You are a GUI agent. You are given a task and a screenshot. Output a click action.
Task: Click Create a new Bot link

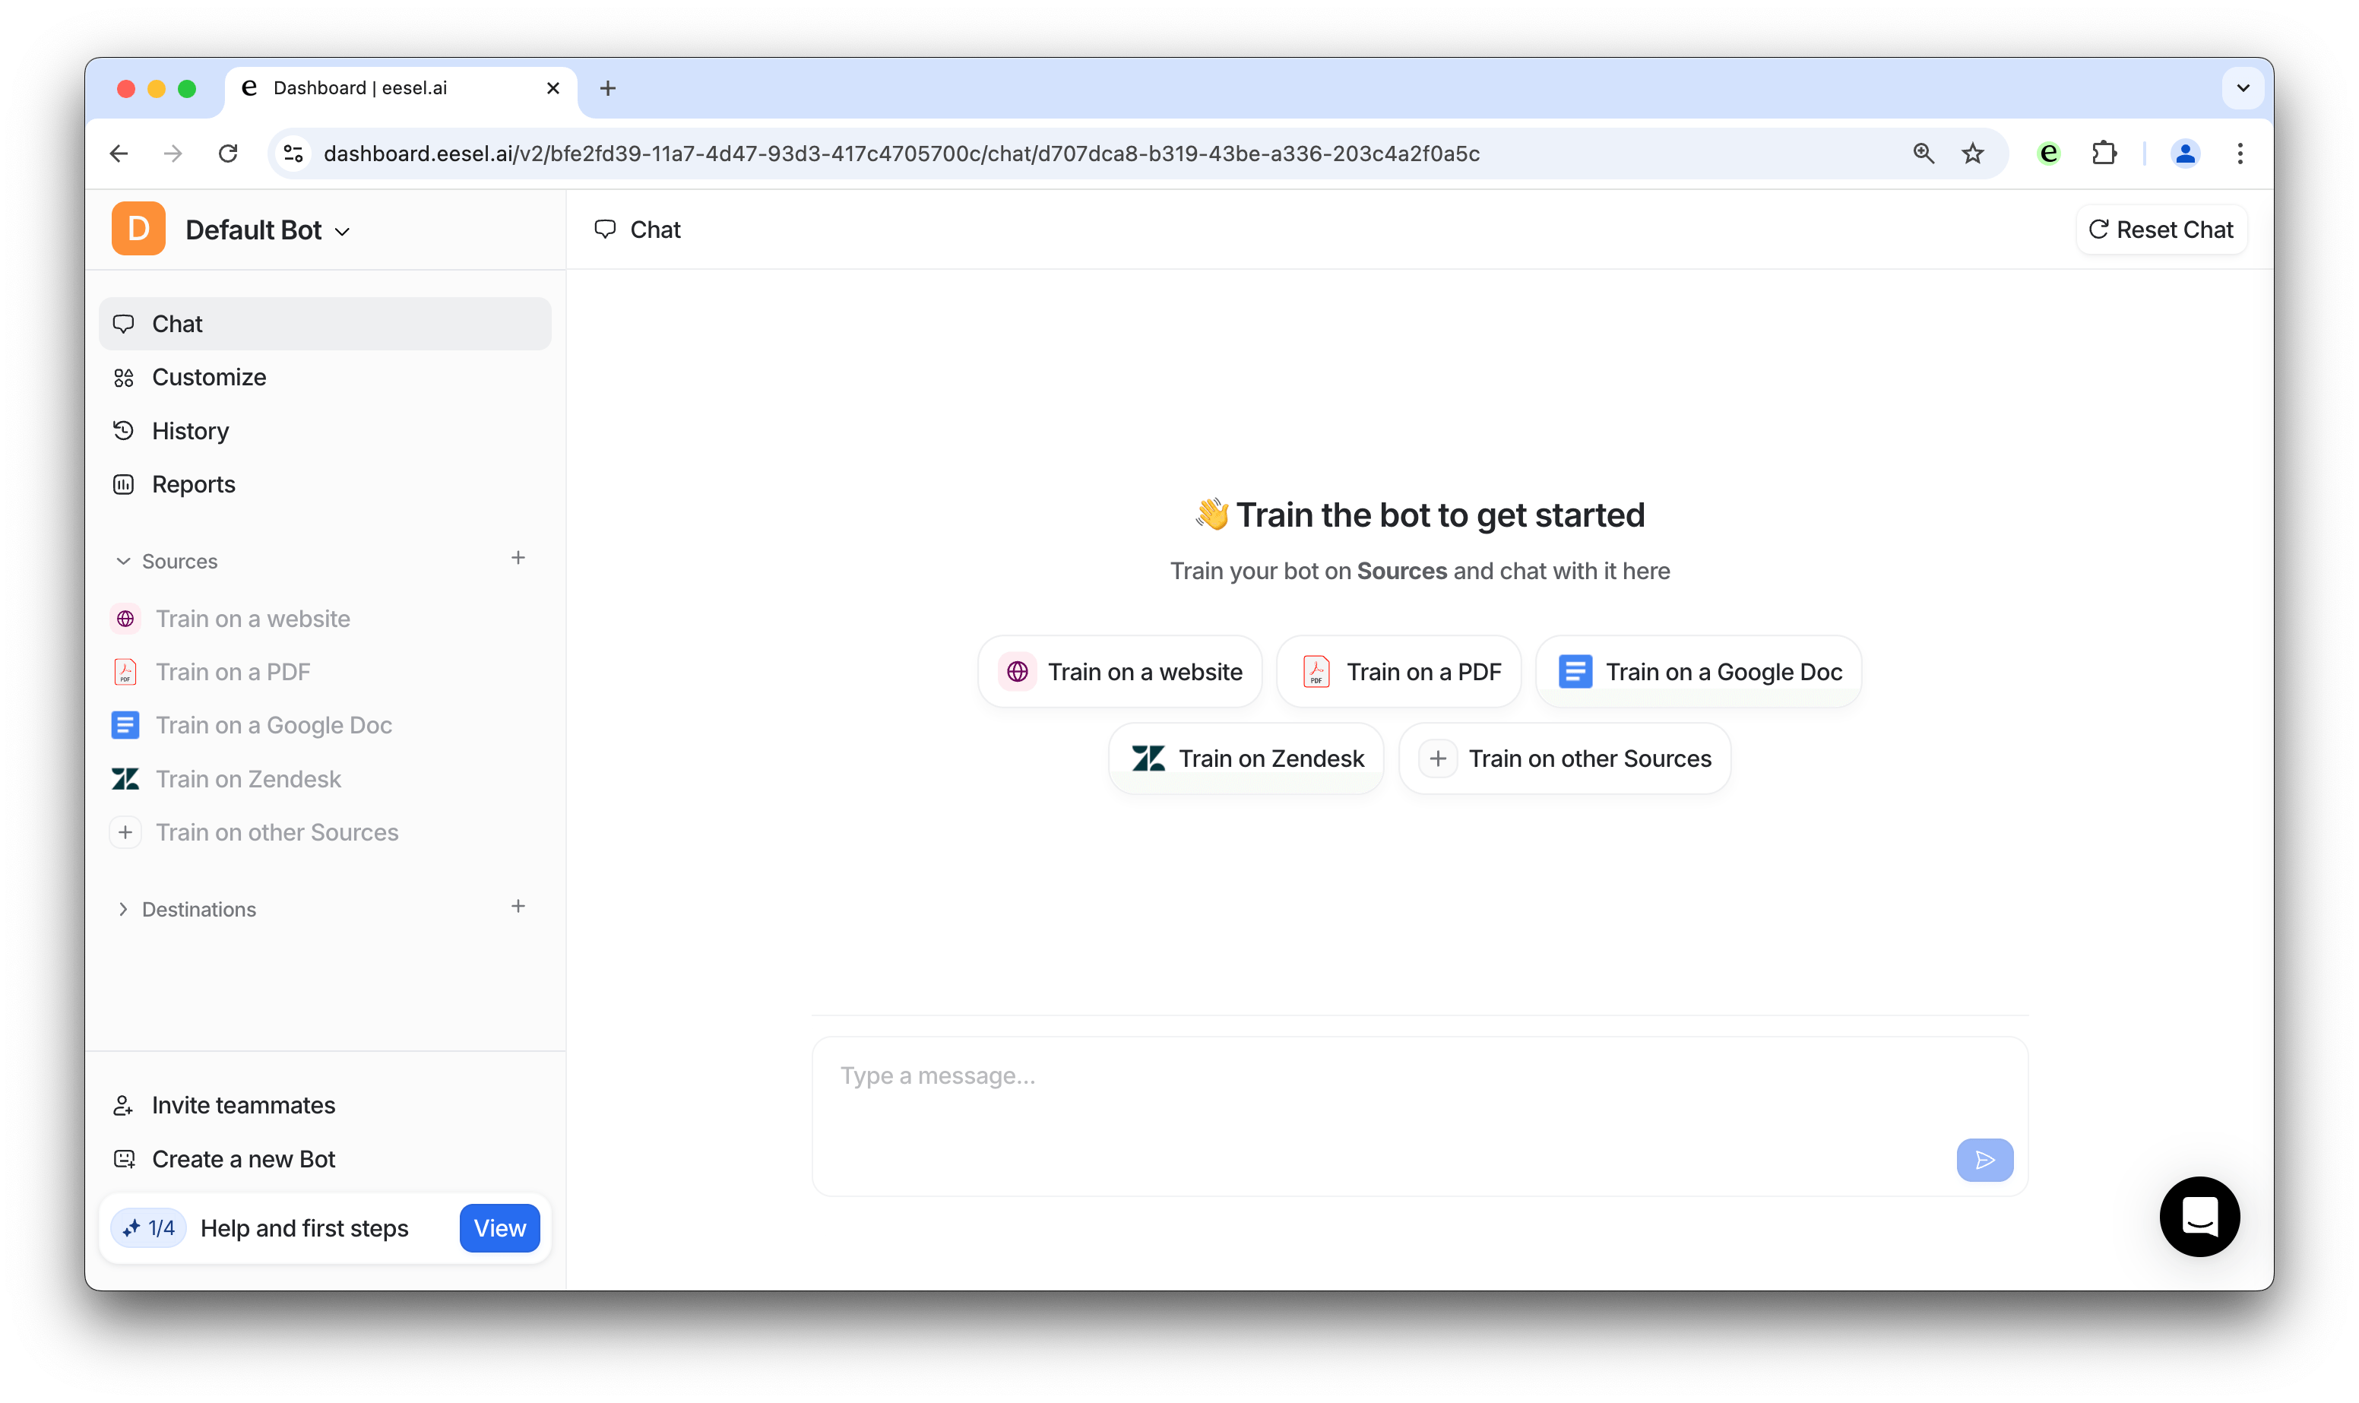[x=242, y=1159]
